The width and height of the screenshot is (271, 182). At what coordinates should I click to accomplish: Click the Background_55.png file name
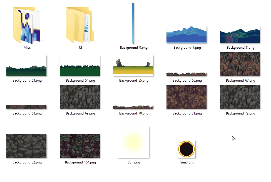(x=134, y=80)
